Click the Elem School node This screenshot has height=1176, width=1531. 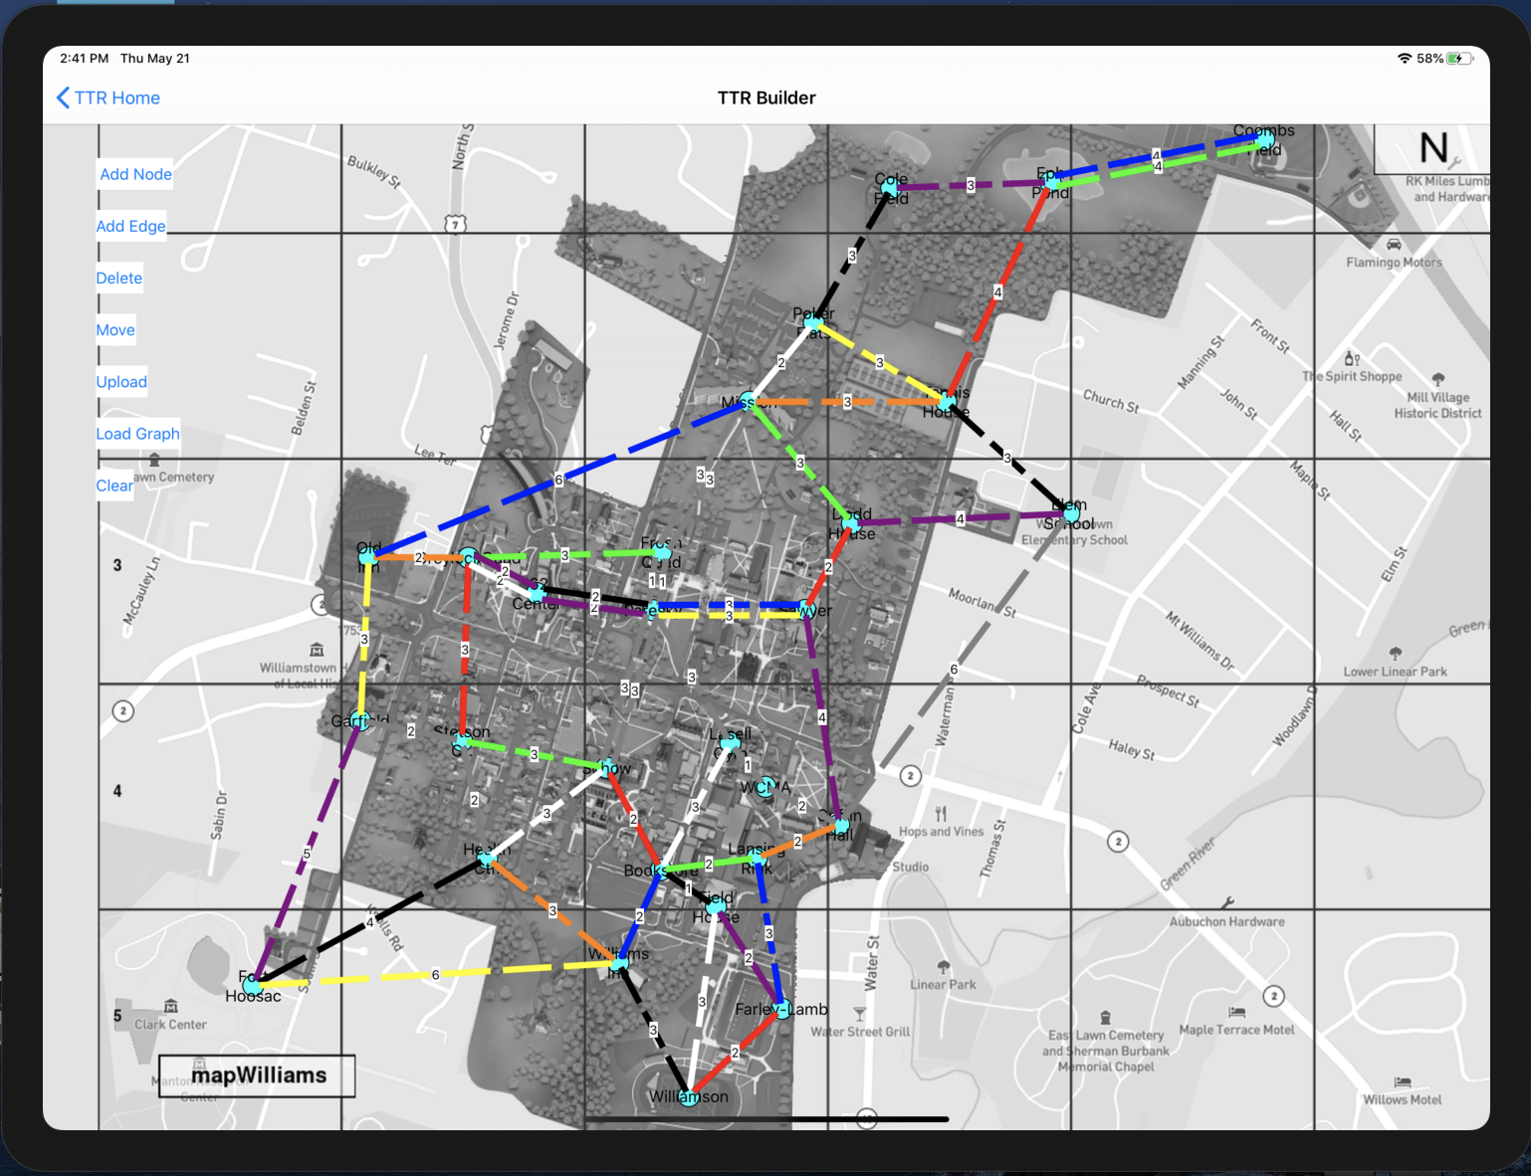point(1070,514)
